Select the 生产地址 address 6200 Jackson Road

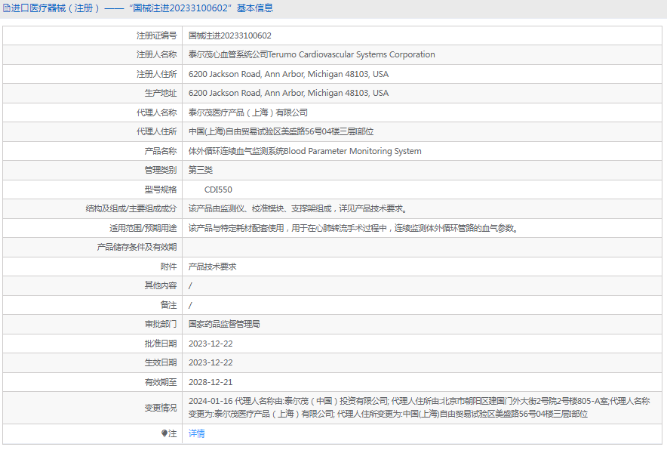pos(288,93)
